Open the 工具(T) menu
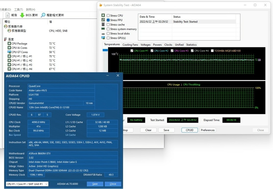This screenshot has width=273, height=189. (18, 10)
